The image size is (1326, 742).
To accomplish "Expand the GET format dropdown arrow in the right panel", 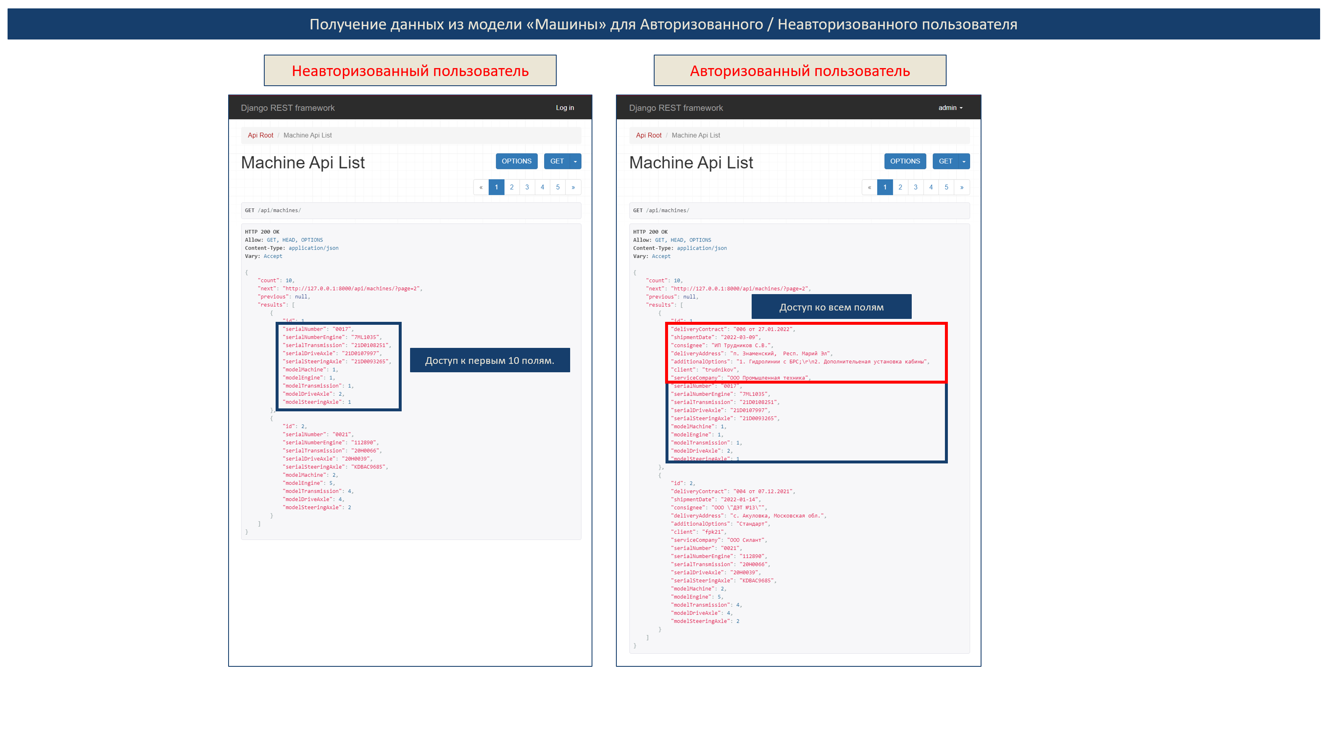I will coord(963,161).
